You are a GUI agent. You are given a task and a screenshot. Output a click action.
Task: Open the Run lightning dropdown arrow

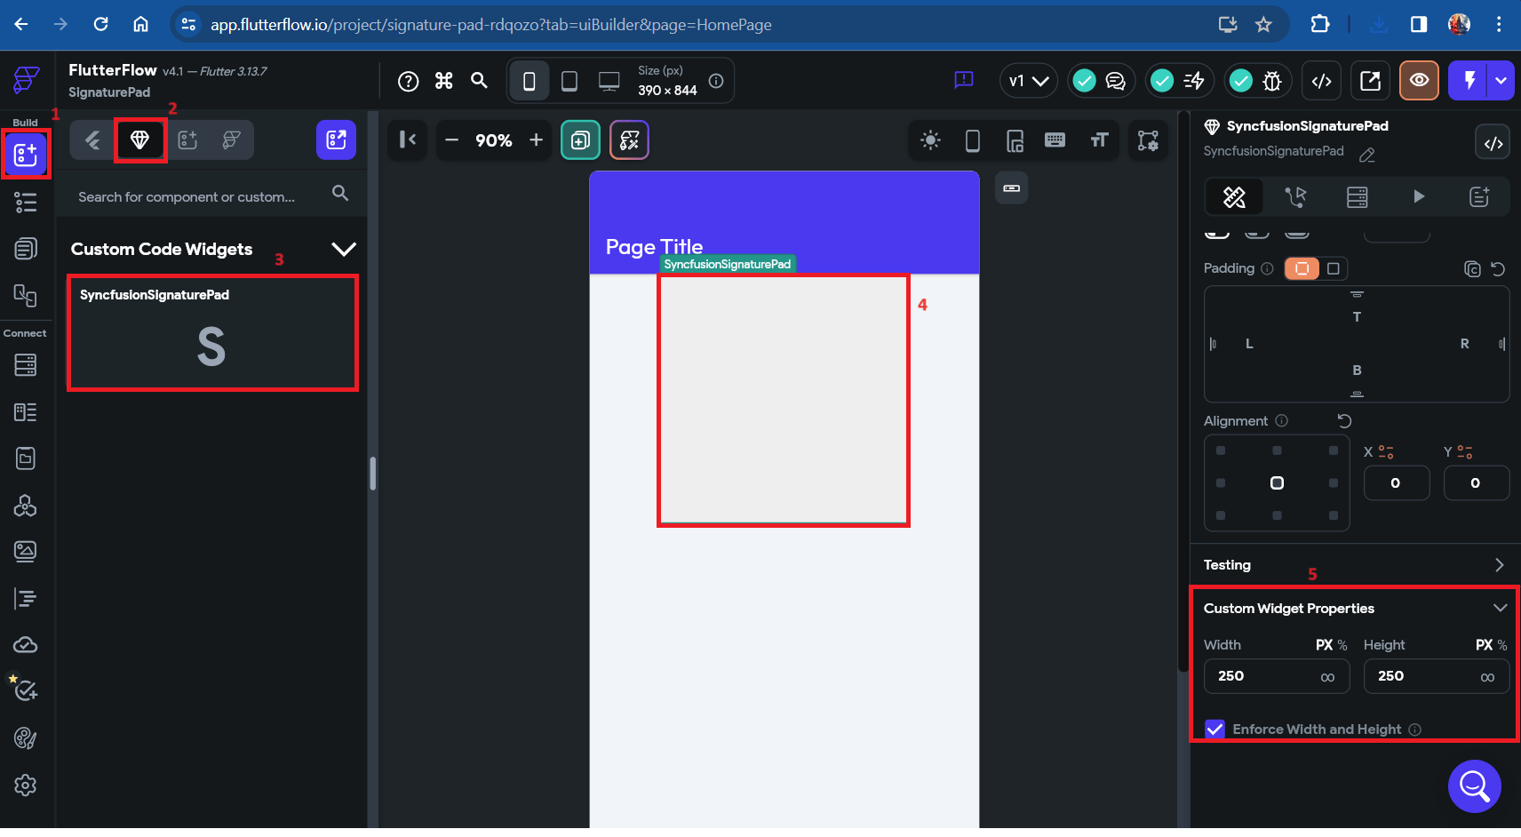1501,81
